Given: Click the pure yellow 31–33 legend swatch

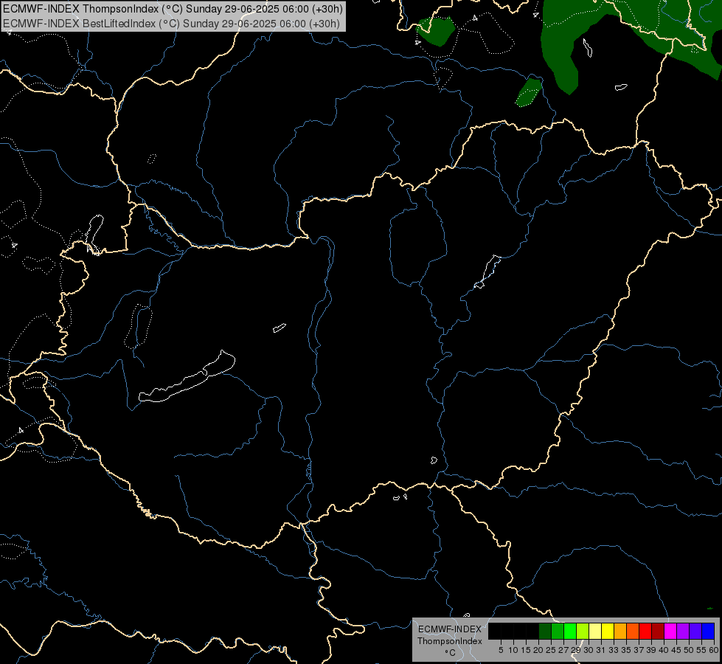Looking at the screenshot, I should coord(608,632).
